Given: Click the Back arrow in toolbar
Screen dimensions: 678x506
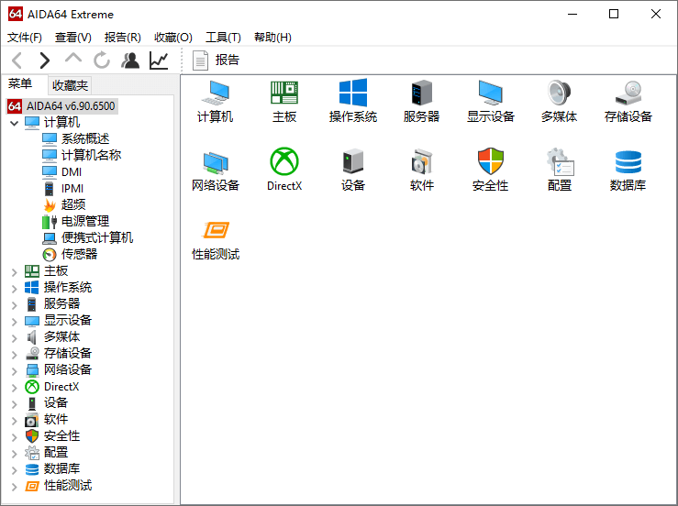Looking at the screenshot, I should click(17, 60).
